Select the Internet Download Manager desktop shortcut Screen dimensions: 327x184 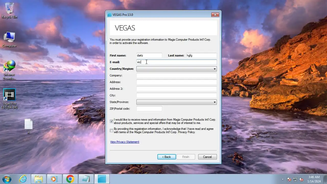(9, 70)
